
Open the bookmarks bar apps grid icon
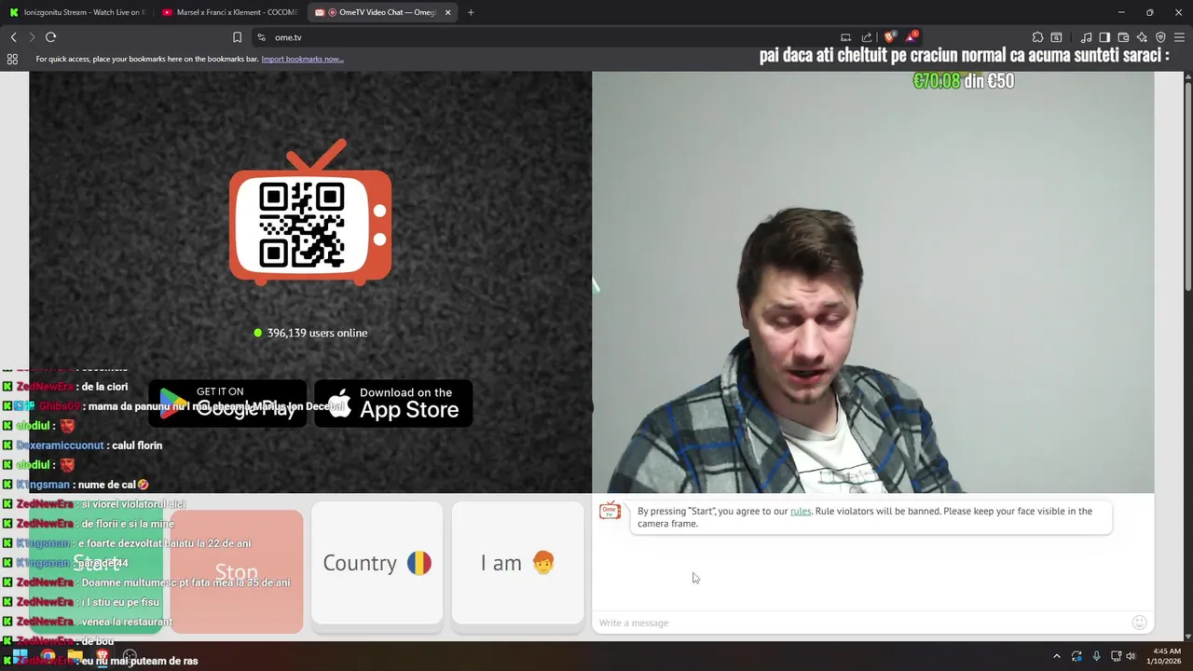[x=12, y=59]
